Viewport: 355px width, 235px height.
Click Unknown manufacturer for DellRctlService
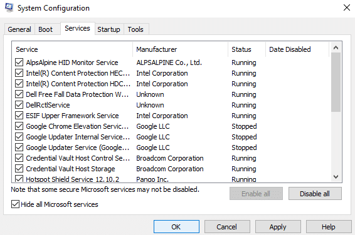pos(150,105)
